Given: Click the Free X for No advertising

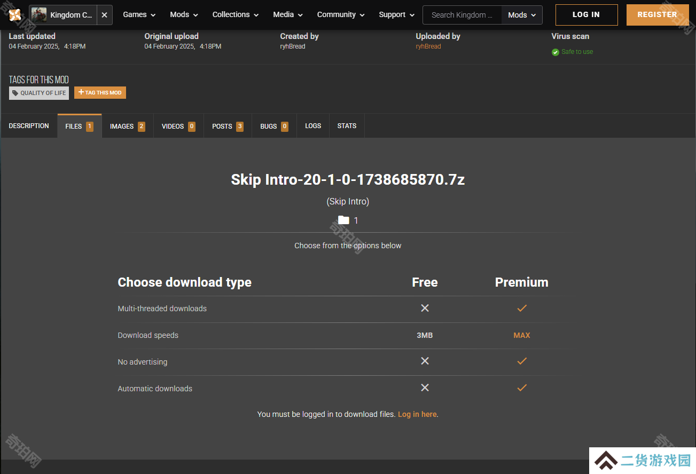Looking at the screenshot, I should coord(425,361).
